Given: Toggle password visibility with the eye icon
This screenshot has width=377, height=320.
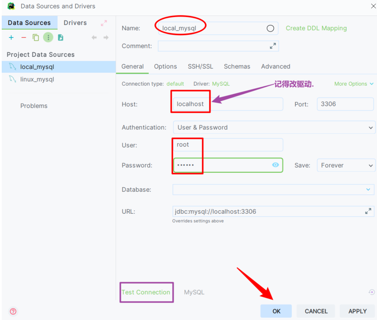Looking at the screenshot, I should [275, 165].
